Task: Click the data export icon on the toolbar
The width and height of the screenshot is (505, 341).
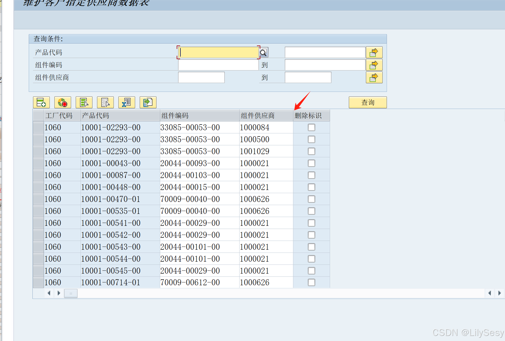Action: pyautogui.click(x=148, y=102)
